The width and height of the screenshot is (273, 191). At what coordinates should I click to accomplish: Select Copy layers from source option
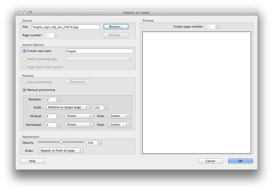coord(24,67)
